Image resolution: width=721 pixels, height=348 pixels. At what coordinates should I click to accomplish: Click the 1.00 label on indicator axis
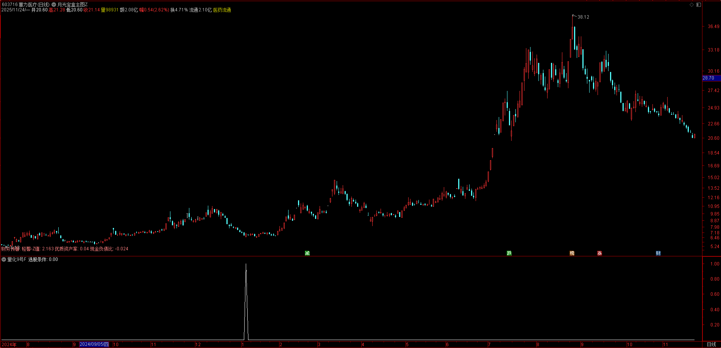(715, 264)
